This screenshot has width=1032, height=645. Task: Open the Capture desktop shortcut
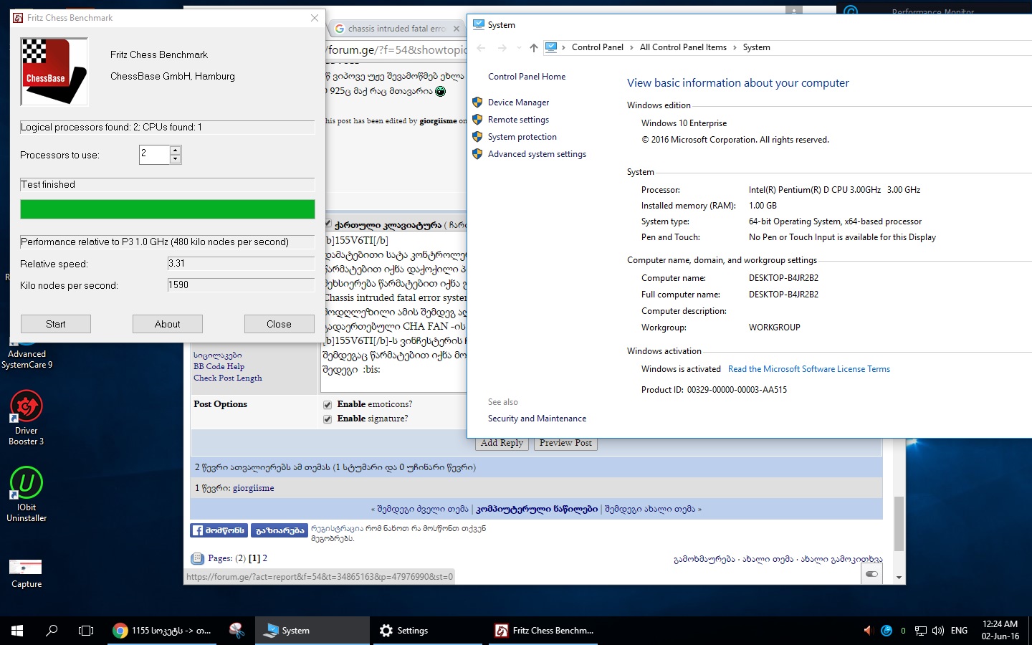[26, 568]
